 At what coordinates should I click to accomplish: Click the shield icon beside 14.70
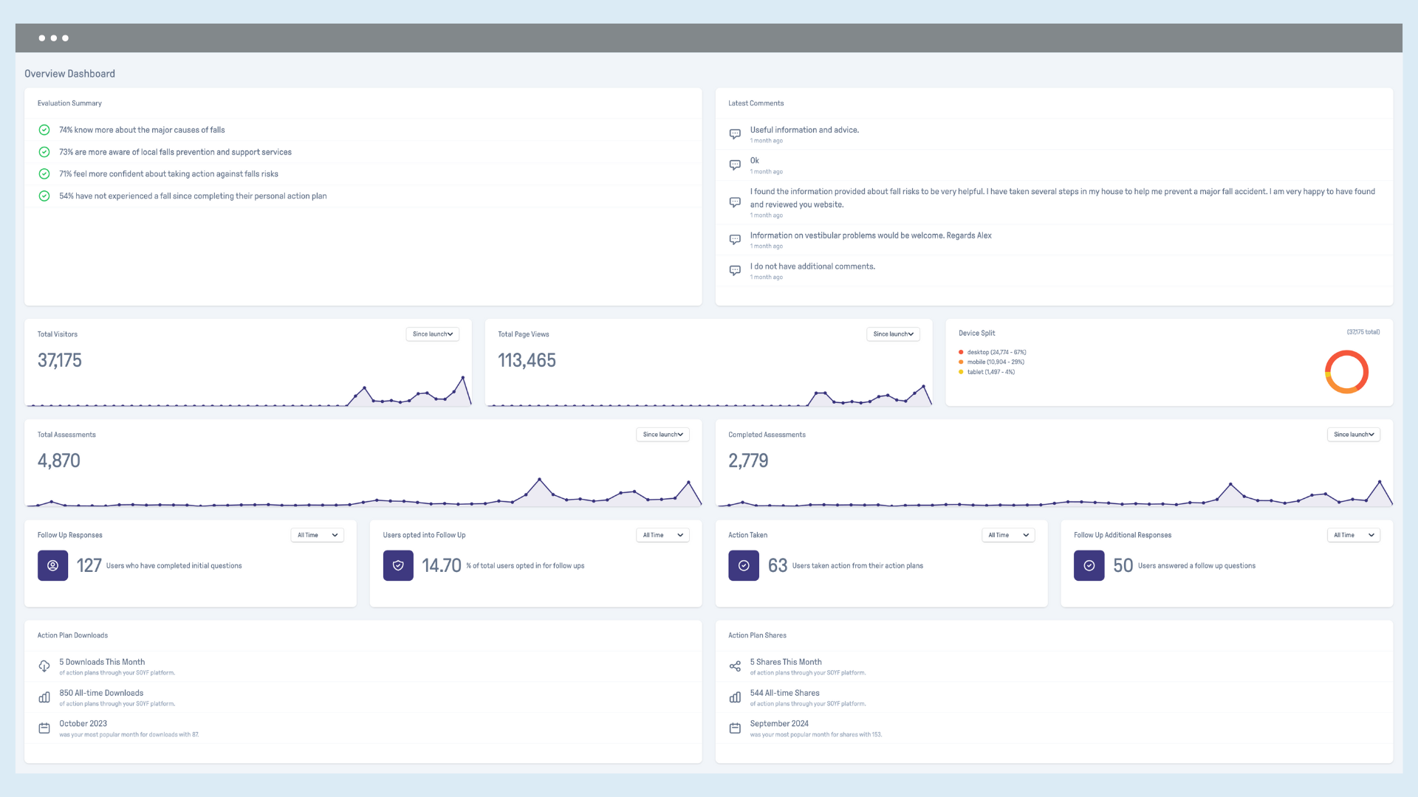coord(398,565)
